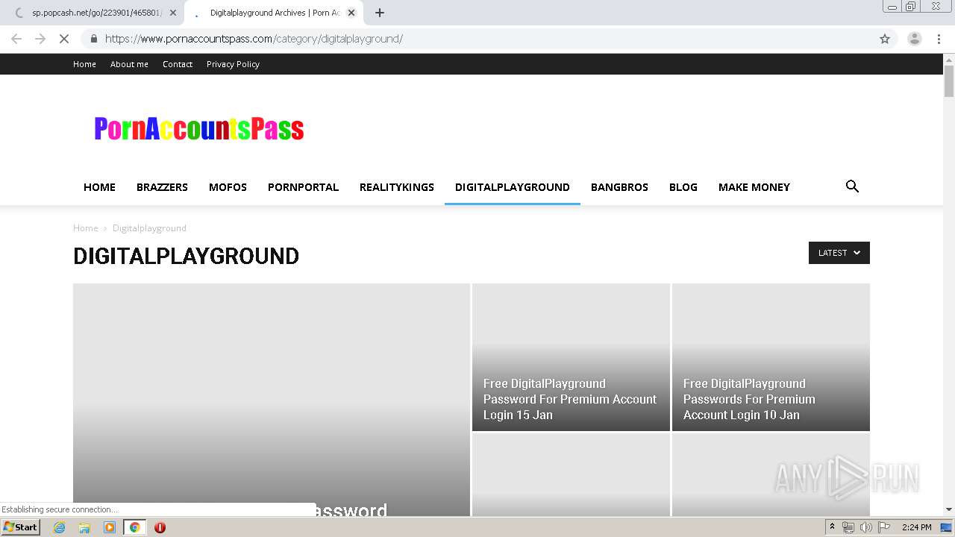
Task: Open a new tab with the plus button
Action: (x=380, y=13)
